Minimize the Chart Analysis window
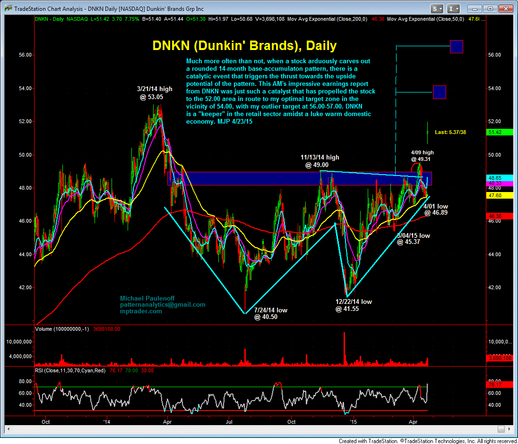The image size is (518, 444). tap(475, 9)
